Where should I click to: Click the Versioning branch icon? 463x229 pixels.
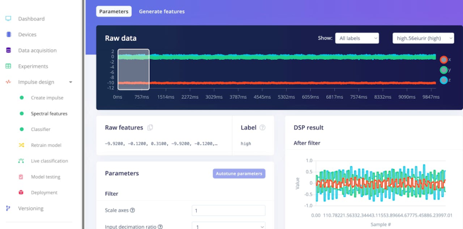point(8,209)
